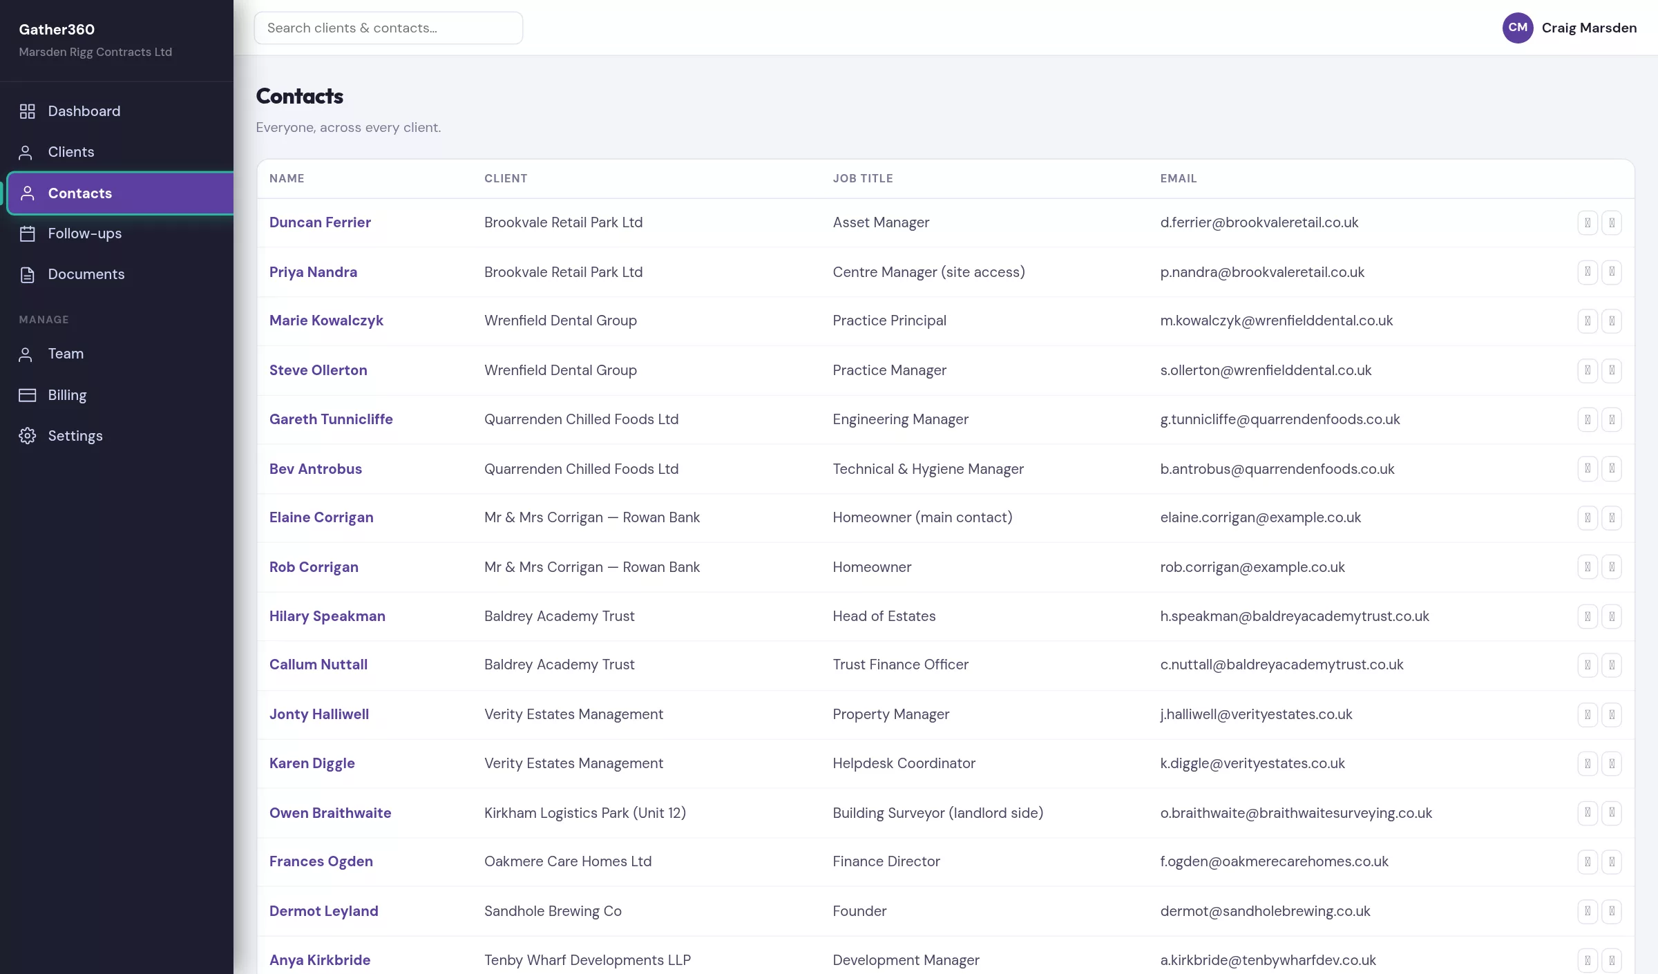Open Hilary Speakman's contact record

(327, 616)
